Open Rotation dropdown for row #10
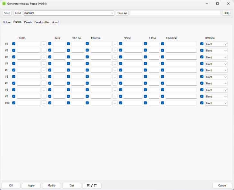Image resolution: width=234 pixels, height=190 pixels. click(x=216, y=103)
